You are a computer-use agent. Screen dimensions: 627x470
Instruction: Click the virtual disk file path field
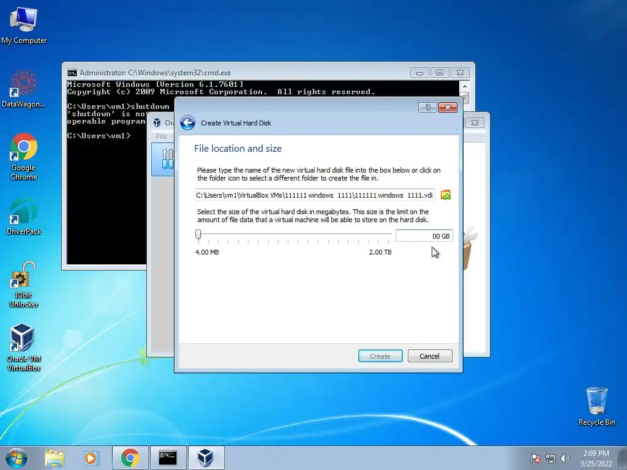(315, 195)
